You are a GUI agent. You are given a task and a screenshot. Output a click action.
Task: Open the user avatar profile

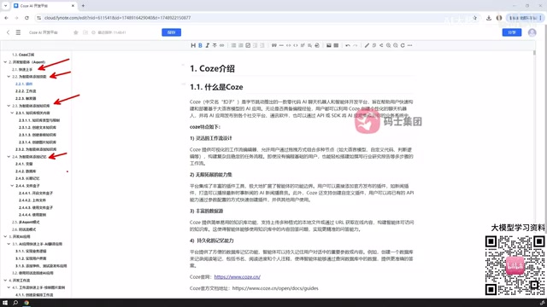pos(532,32)
